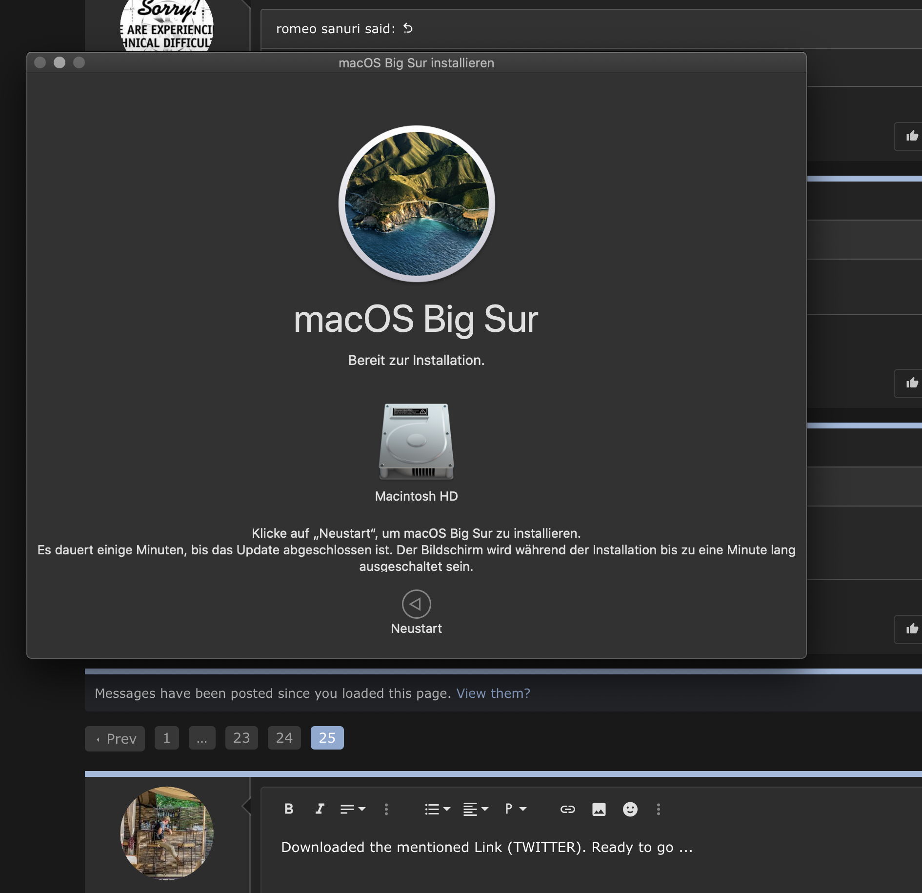The height and width of the screenshot is (893, 922).
Task: Go to page 24 of the thread
Action: [x=284, y=738]
